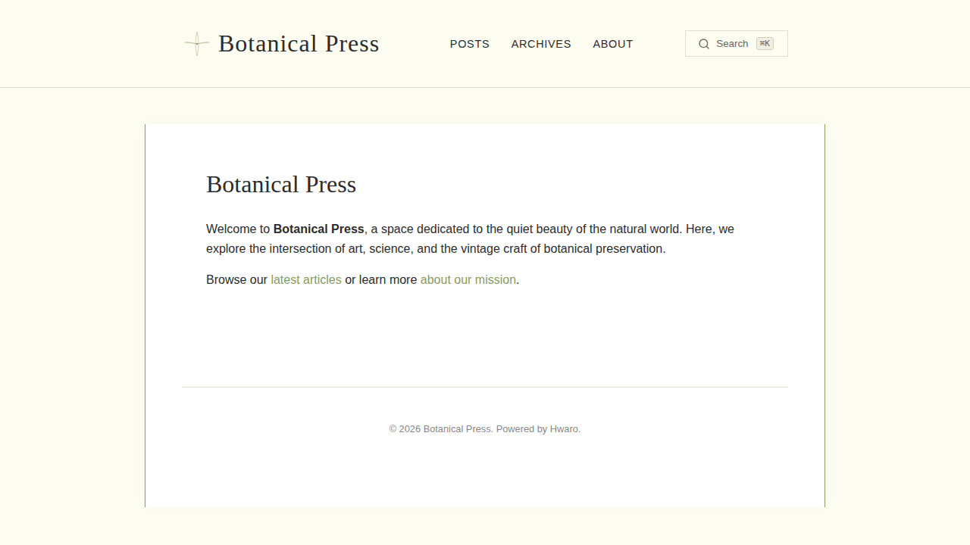Click the Botanical Press header title

tap(299, 44)
